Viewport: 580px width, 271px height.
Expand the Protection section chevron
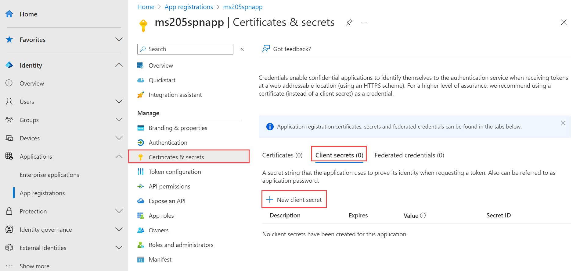[x=119, y=211]
